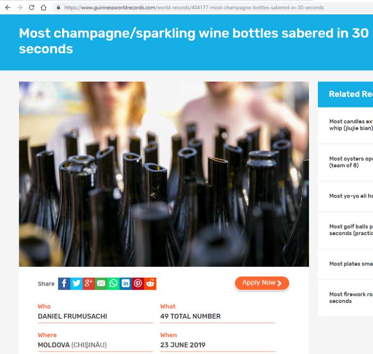Click the browser back arrow
The width and height of the screenshot is (373, 354).
coord(7,8)
